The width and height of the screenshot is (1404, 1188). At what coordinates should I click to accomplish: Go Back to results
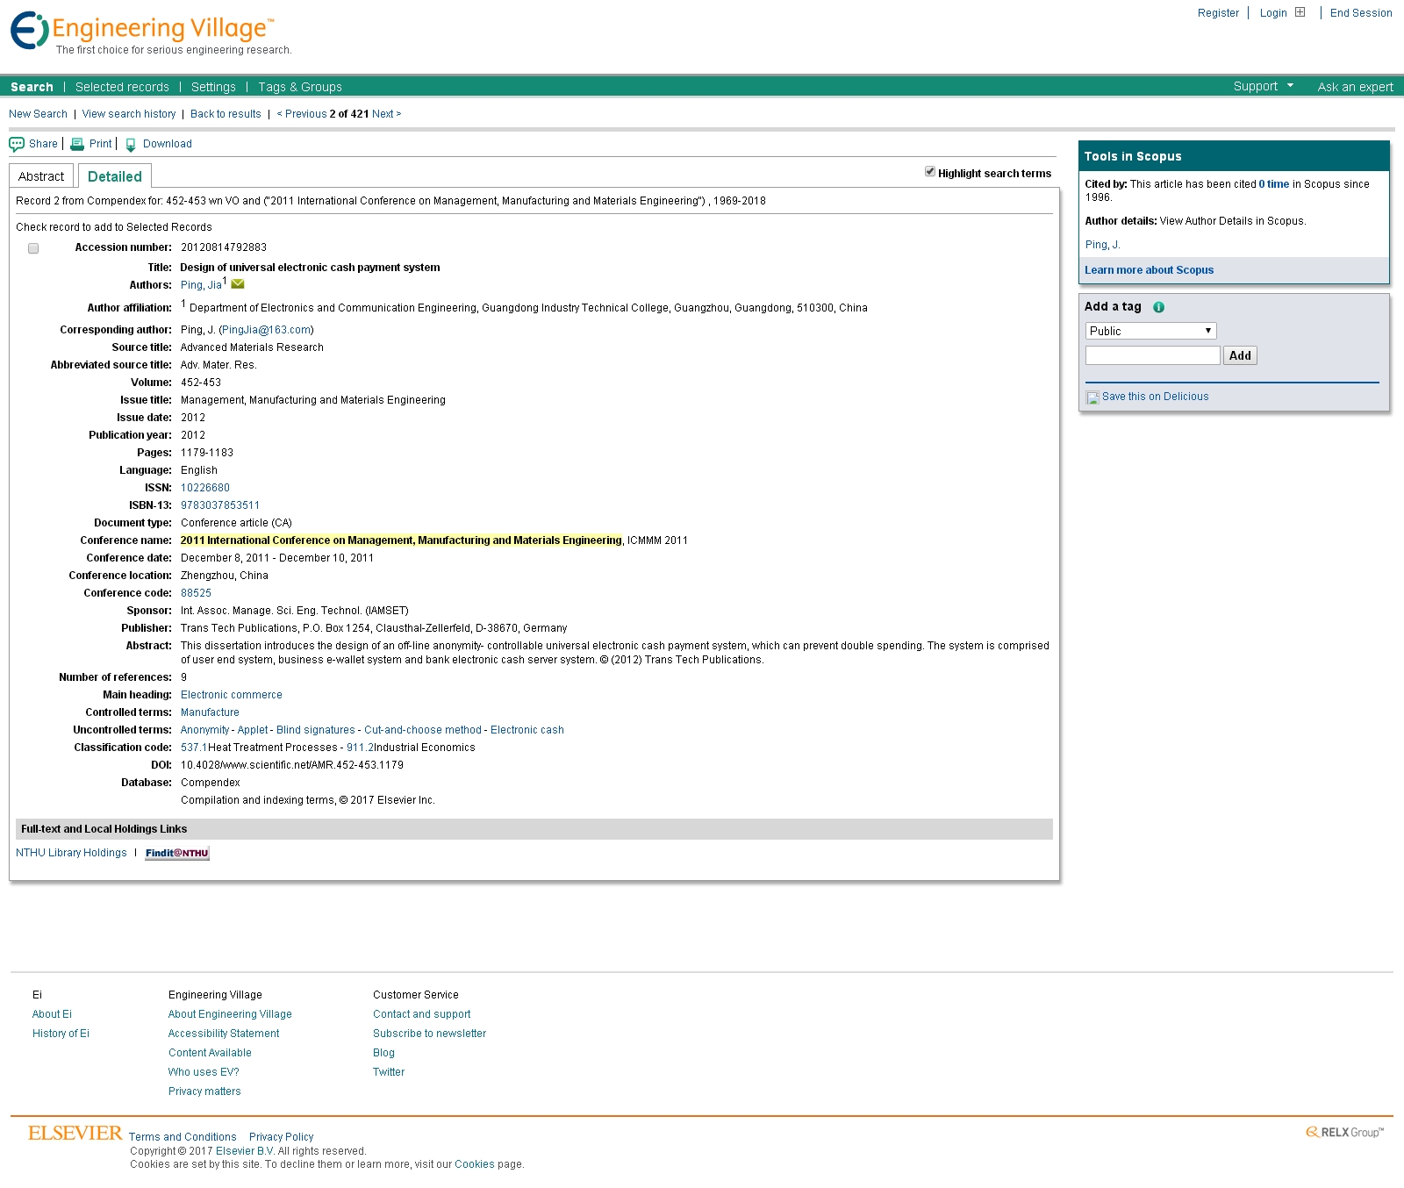226,114
